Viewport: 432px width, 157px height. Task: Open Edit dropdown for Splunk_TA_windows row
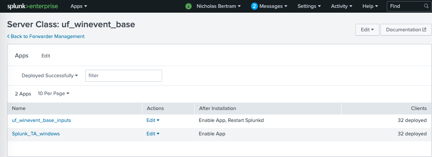(153, 134)
